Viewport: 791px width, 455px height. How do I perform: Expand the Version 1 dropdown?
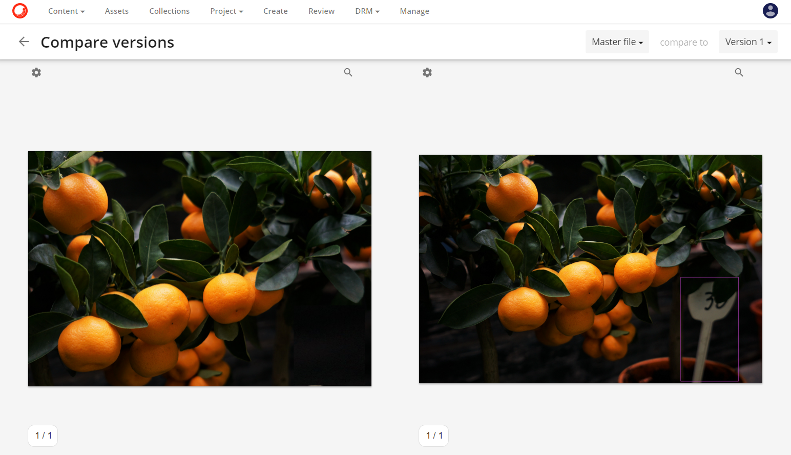747,42
